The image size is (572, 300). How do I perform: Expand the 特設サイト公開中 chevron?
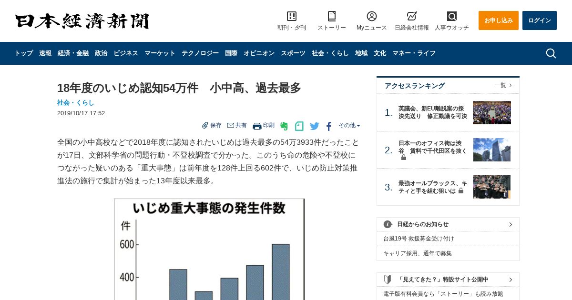click(511, 280)
